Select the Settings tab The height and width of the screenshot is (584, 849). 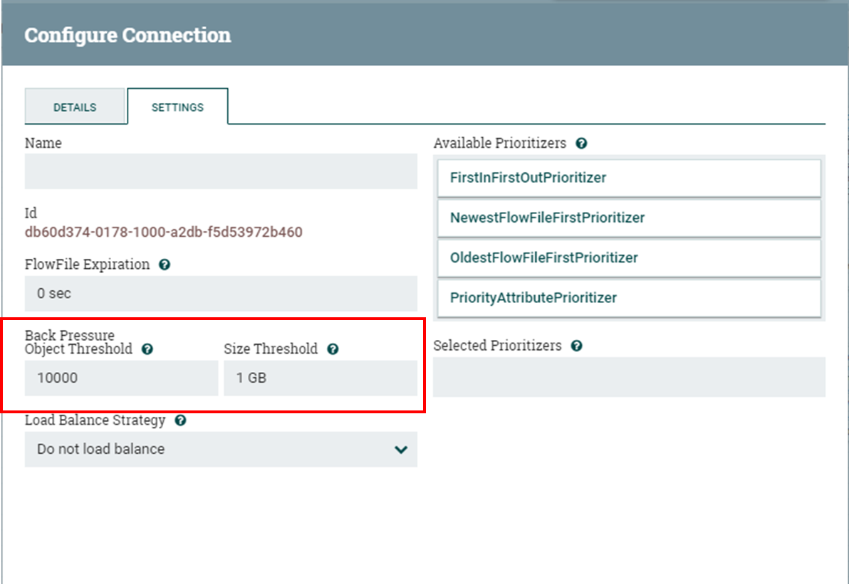[177, 107]
